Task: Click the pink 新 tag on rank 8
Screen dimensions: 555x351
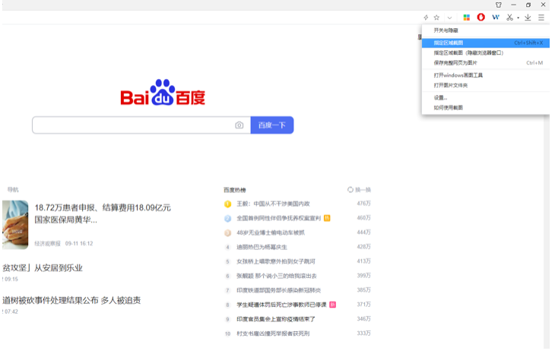Action: click(333, 305)
